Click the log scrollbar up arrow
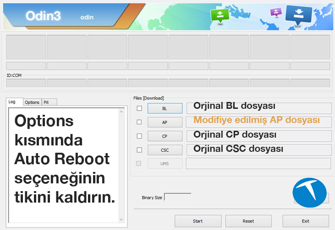Image resolution: width=335 pixels, height=230 pixels. point(121,112)
